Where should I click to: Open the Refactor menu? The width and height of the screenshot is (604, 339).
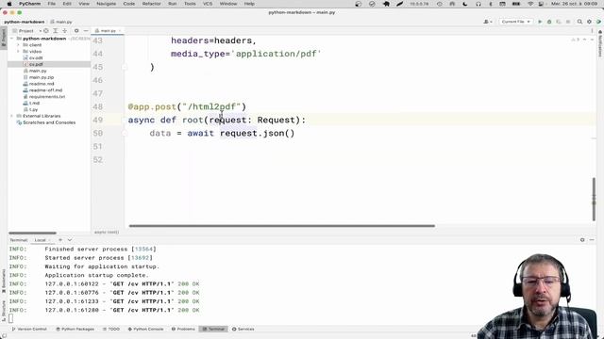click(x=151, y=4)
